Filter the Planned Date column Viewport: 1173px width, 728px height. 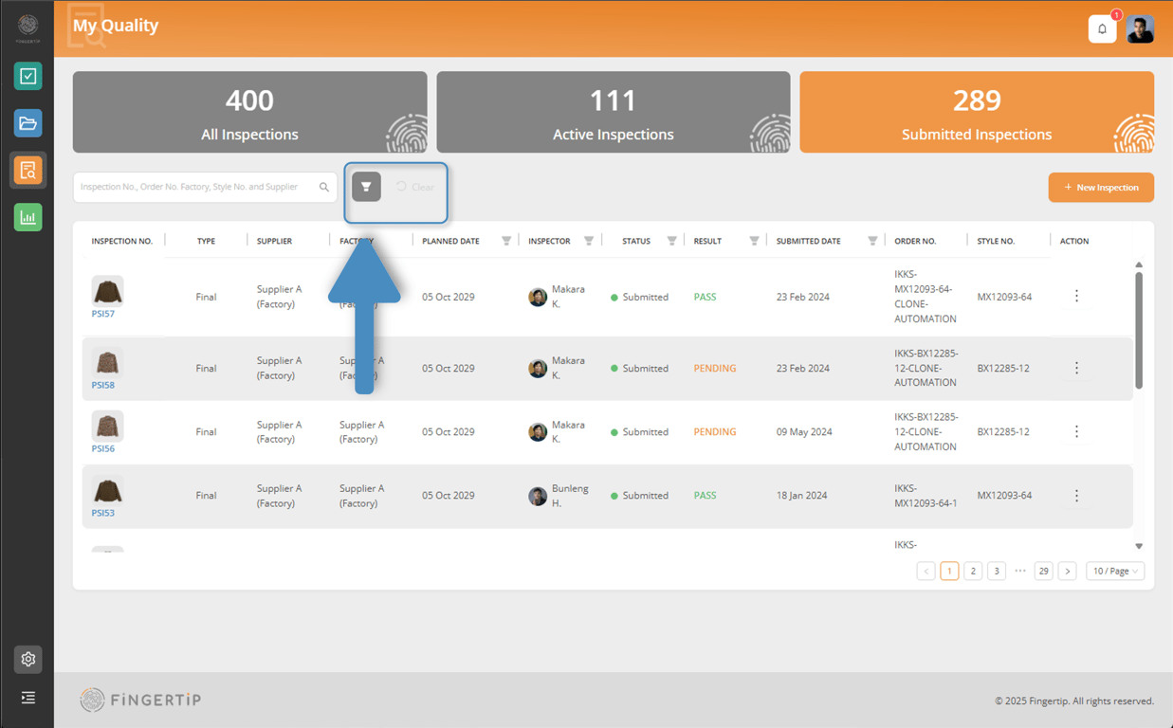pyautogui.click(x=506, y=241)
